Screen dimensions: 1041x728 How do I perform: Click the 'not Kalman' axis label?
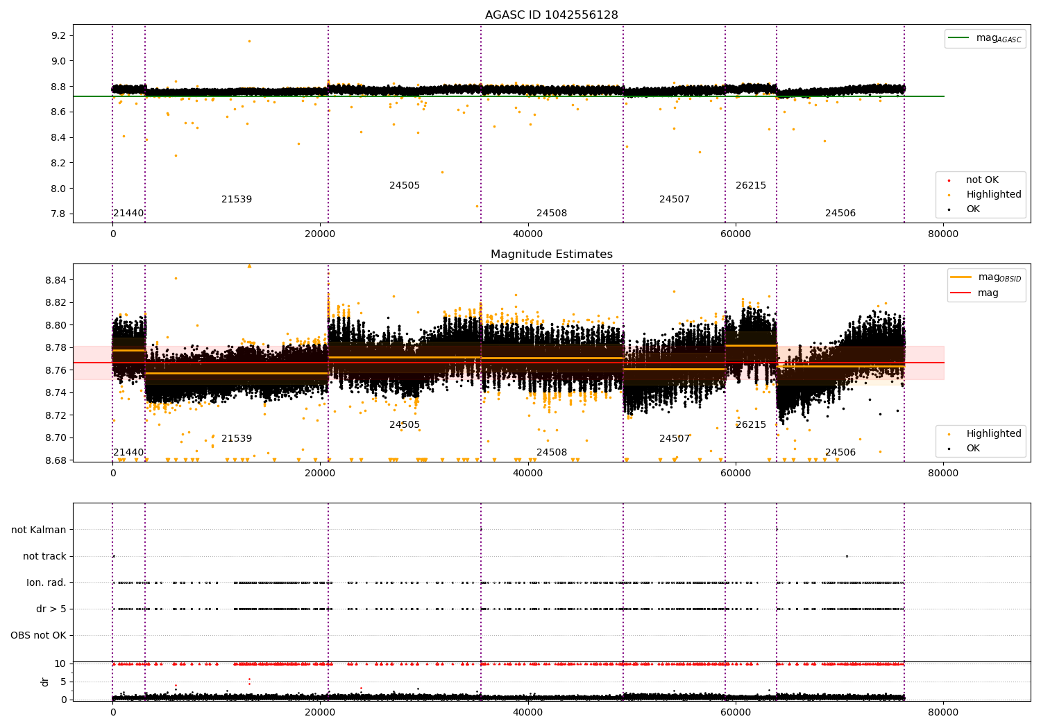tap(39, 530)
